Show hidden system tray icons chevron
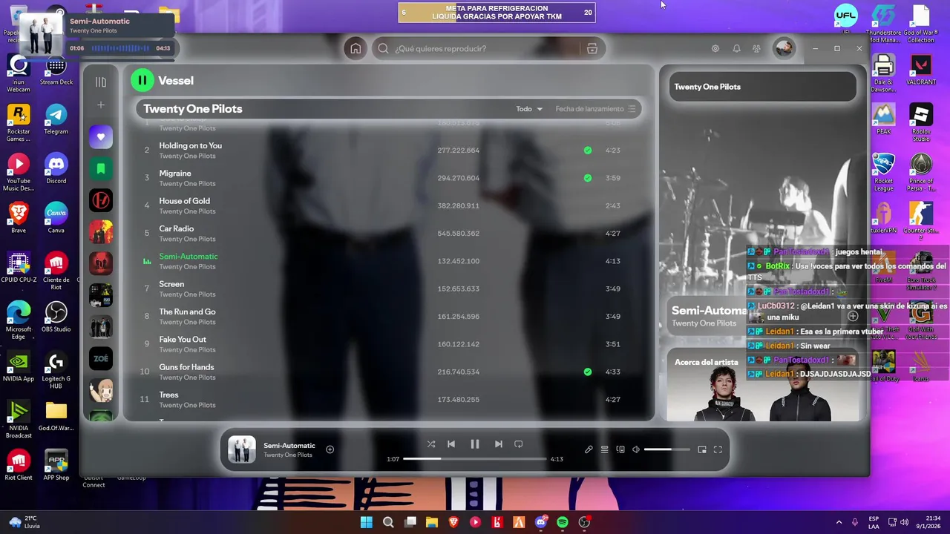 (839, 522)
